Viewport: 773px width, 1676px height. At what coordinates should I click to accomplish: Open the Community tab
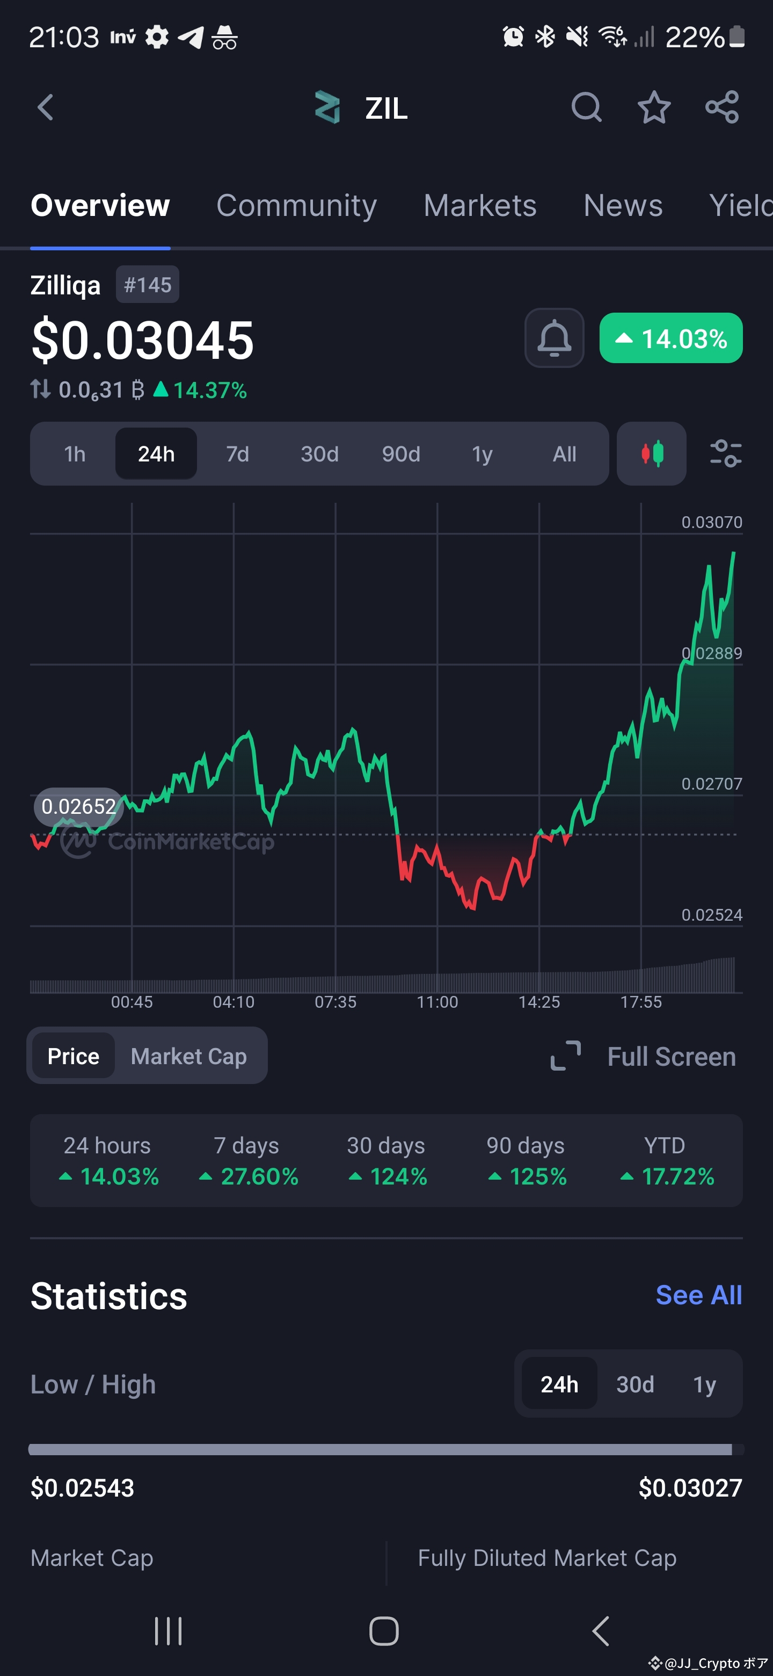(x=296, y=206)
